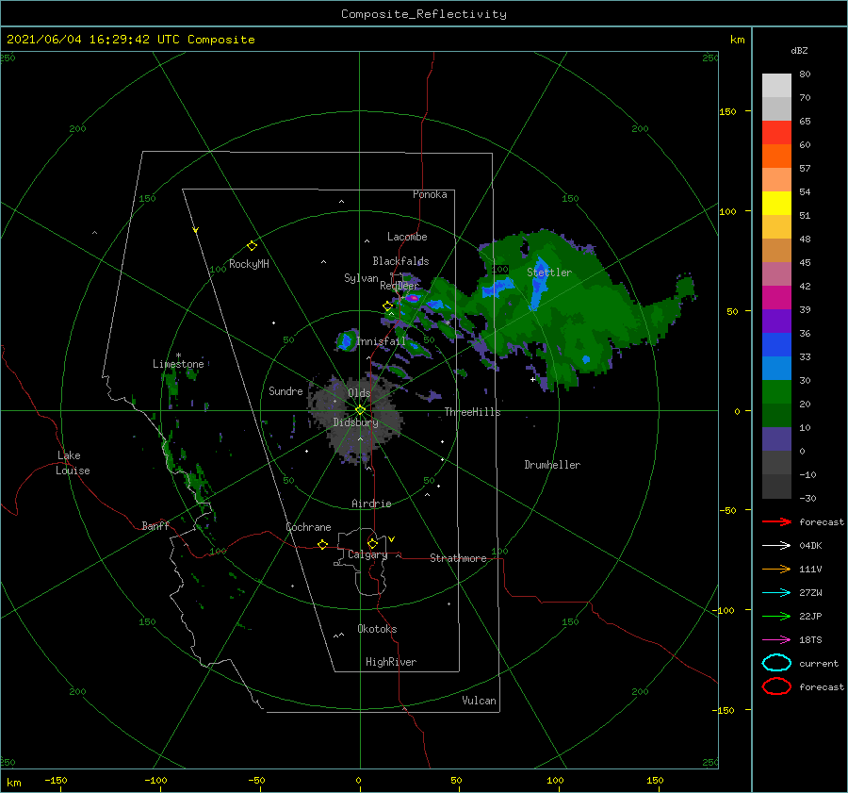The width and height of the screenshot is (848, 793).
Task: Click the cyan 27ZW arrow icon
Action: [x=776, y=593]
